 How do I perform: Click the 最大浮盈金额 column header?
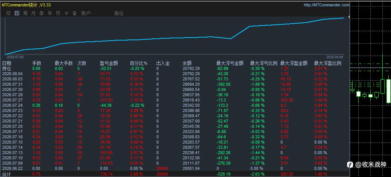(x=294, y=64)
